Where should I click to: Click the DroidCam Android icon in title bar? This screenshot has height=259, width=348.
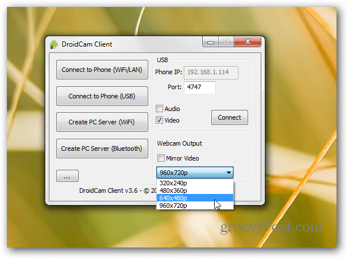54,44
